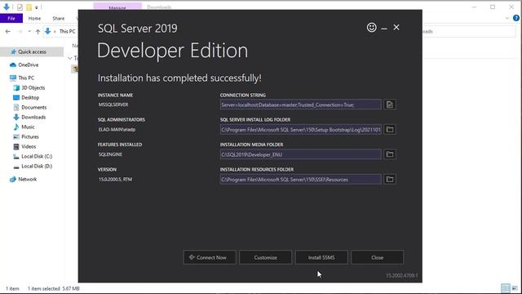Switch Explorer to large icons view
Image resolution: width=522 pixels, height=294 pixels.
[515, 288]
